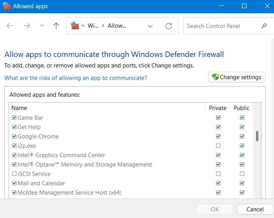Viewport: 274px width, 218px height.
Task: Click the Allowed apps title bar icon
Action: pos(7,6)
